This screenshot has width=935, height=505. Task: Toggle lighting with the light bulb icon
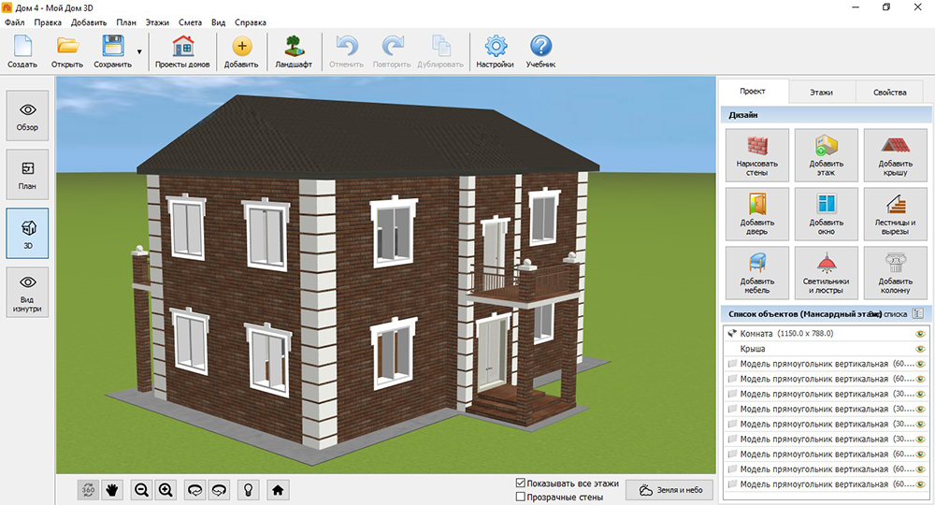point(249,490)
